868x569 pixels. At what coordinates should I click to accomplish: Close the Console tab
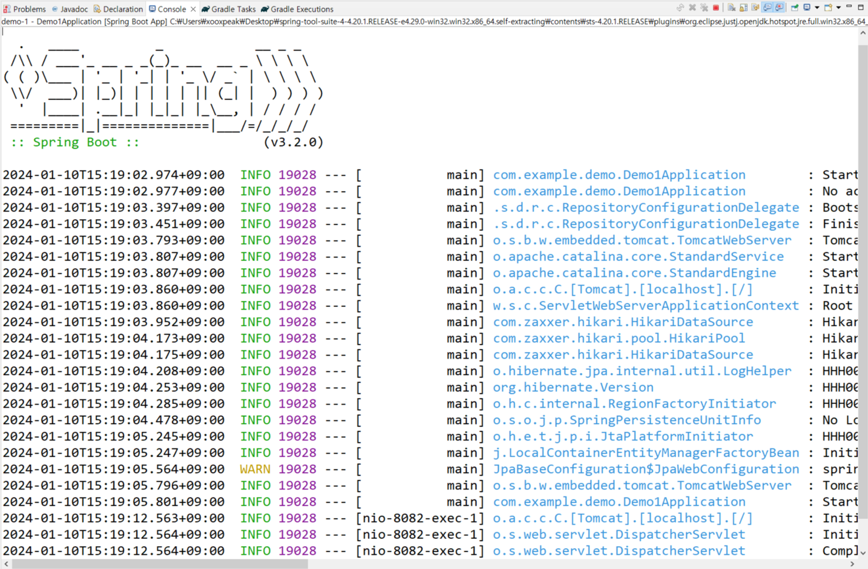pyautogui.click(x=193, y=9)
